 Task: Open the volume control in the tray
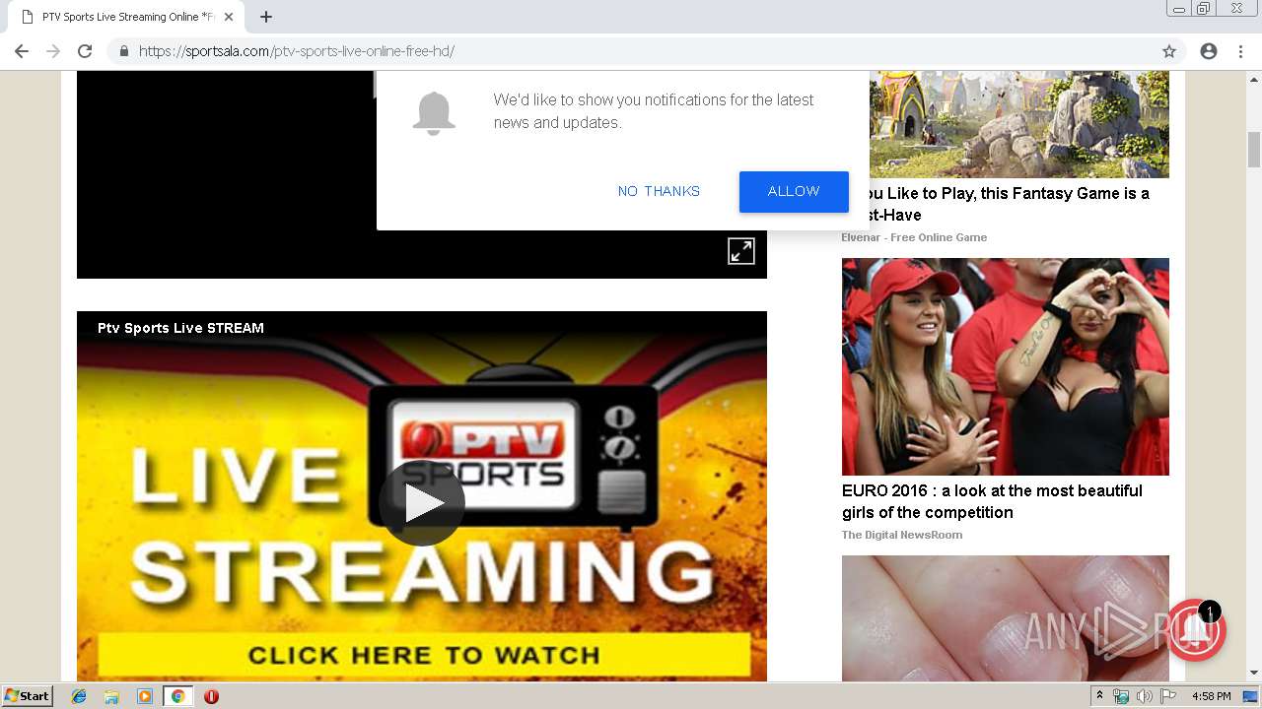coord(1144,696)
